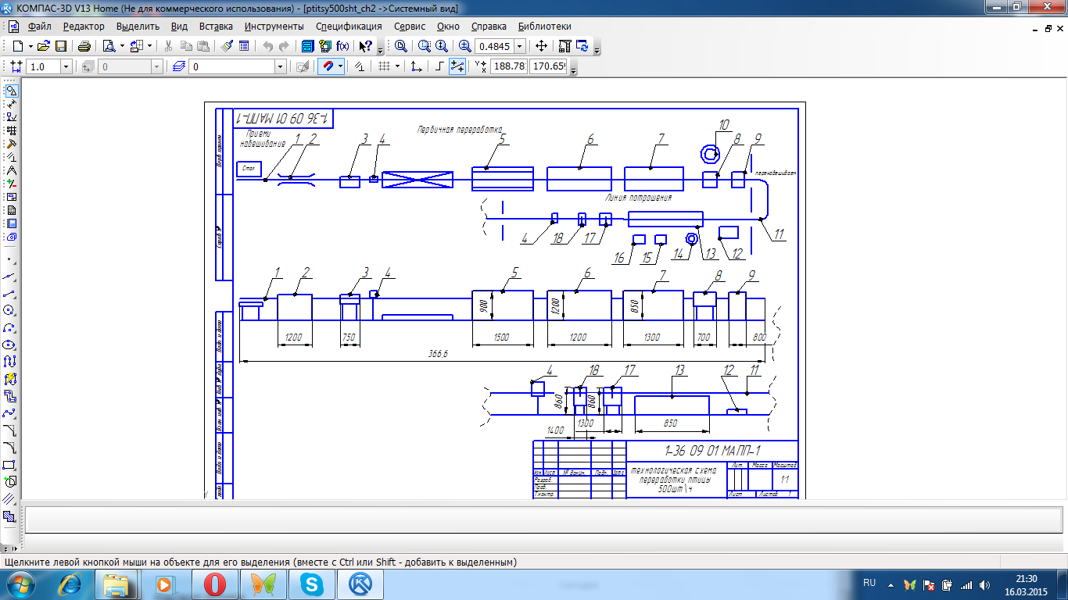This screenshot has width=1068, height=600.
Task: Click the context help arrow icon
Action: 365,46
